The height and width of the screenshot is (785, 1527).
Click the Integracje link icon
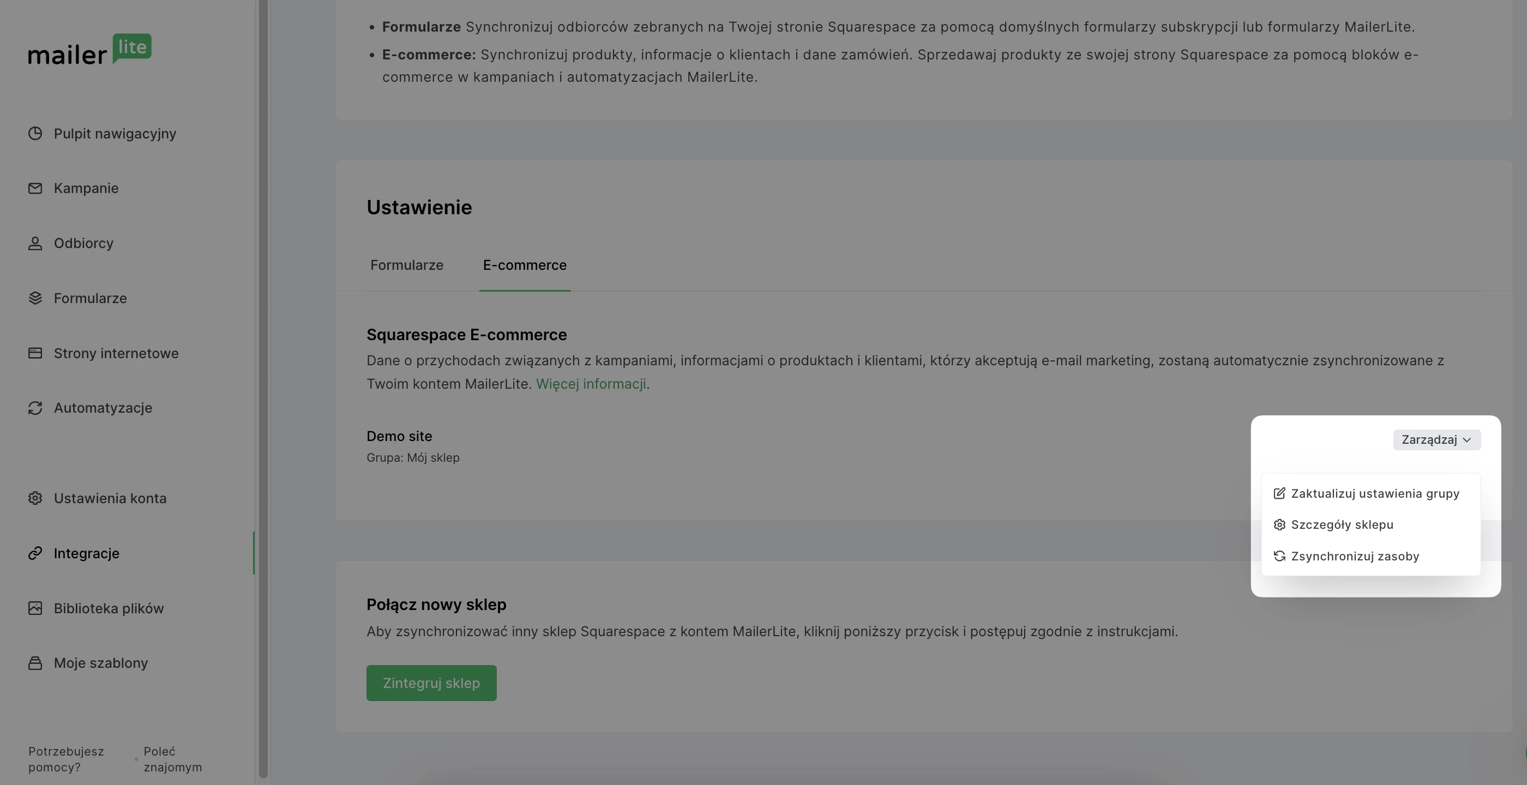[x=35, y=553]
